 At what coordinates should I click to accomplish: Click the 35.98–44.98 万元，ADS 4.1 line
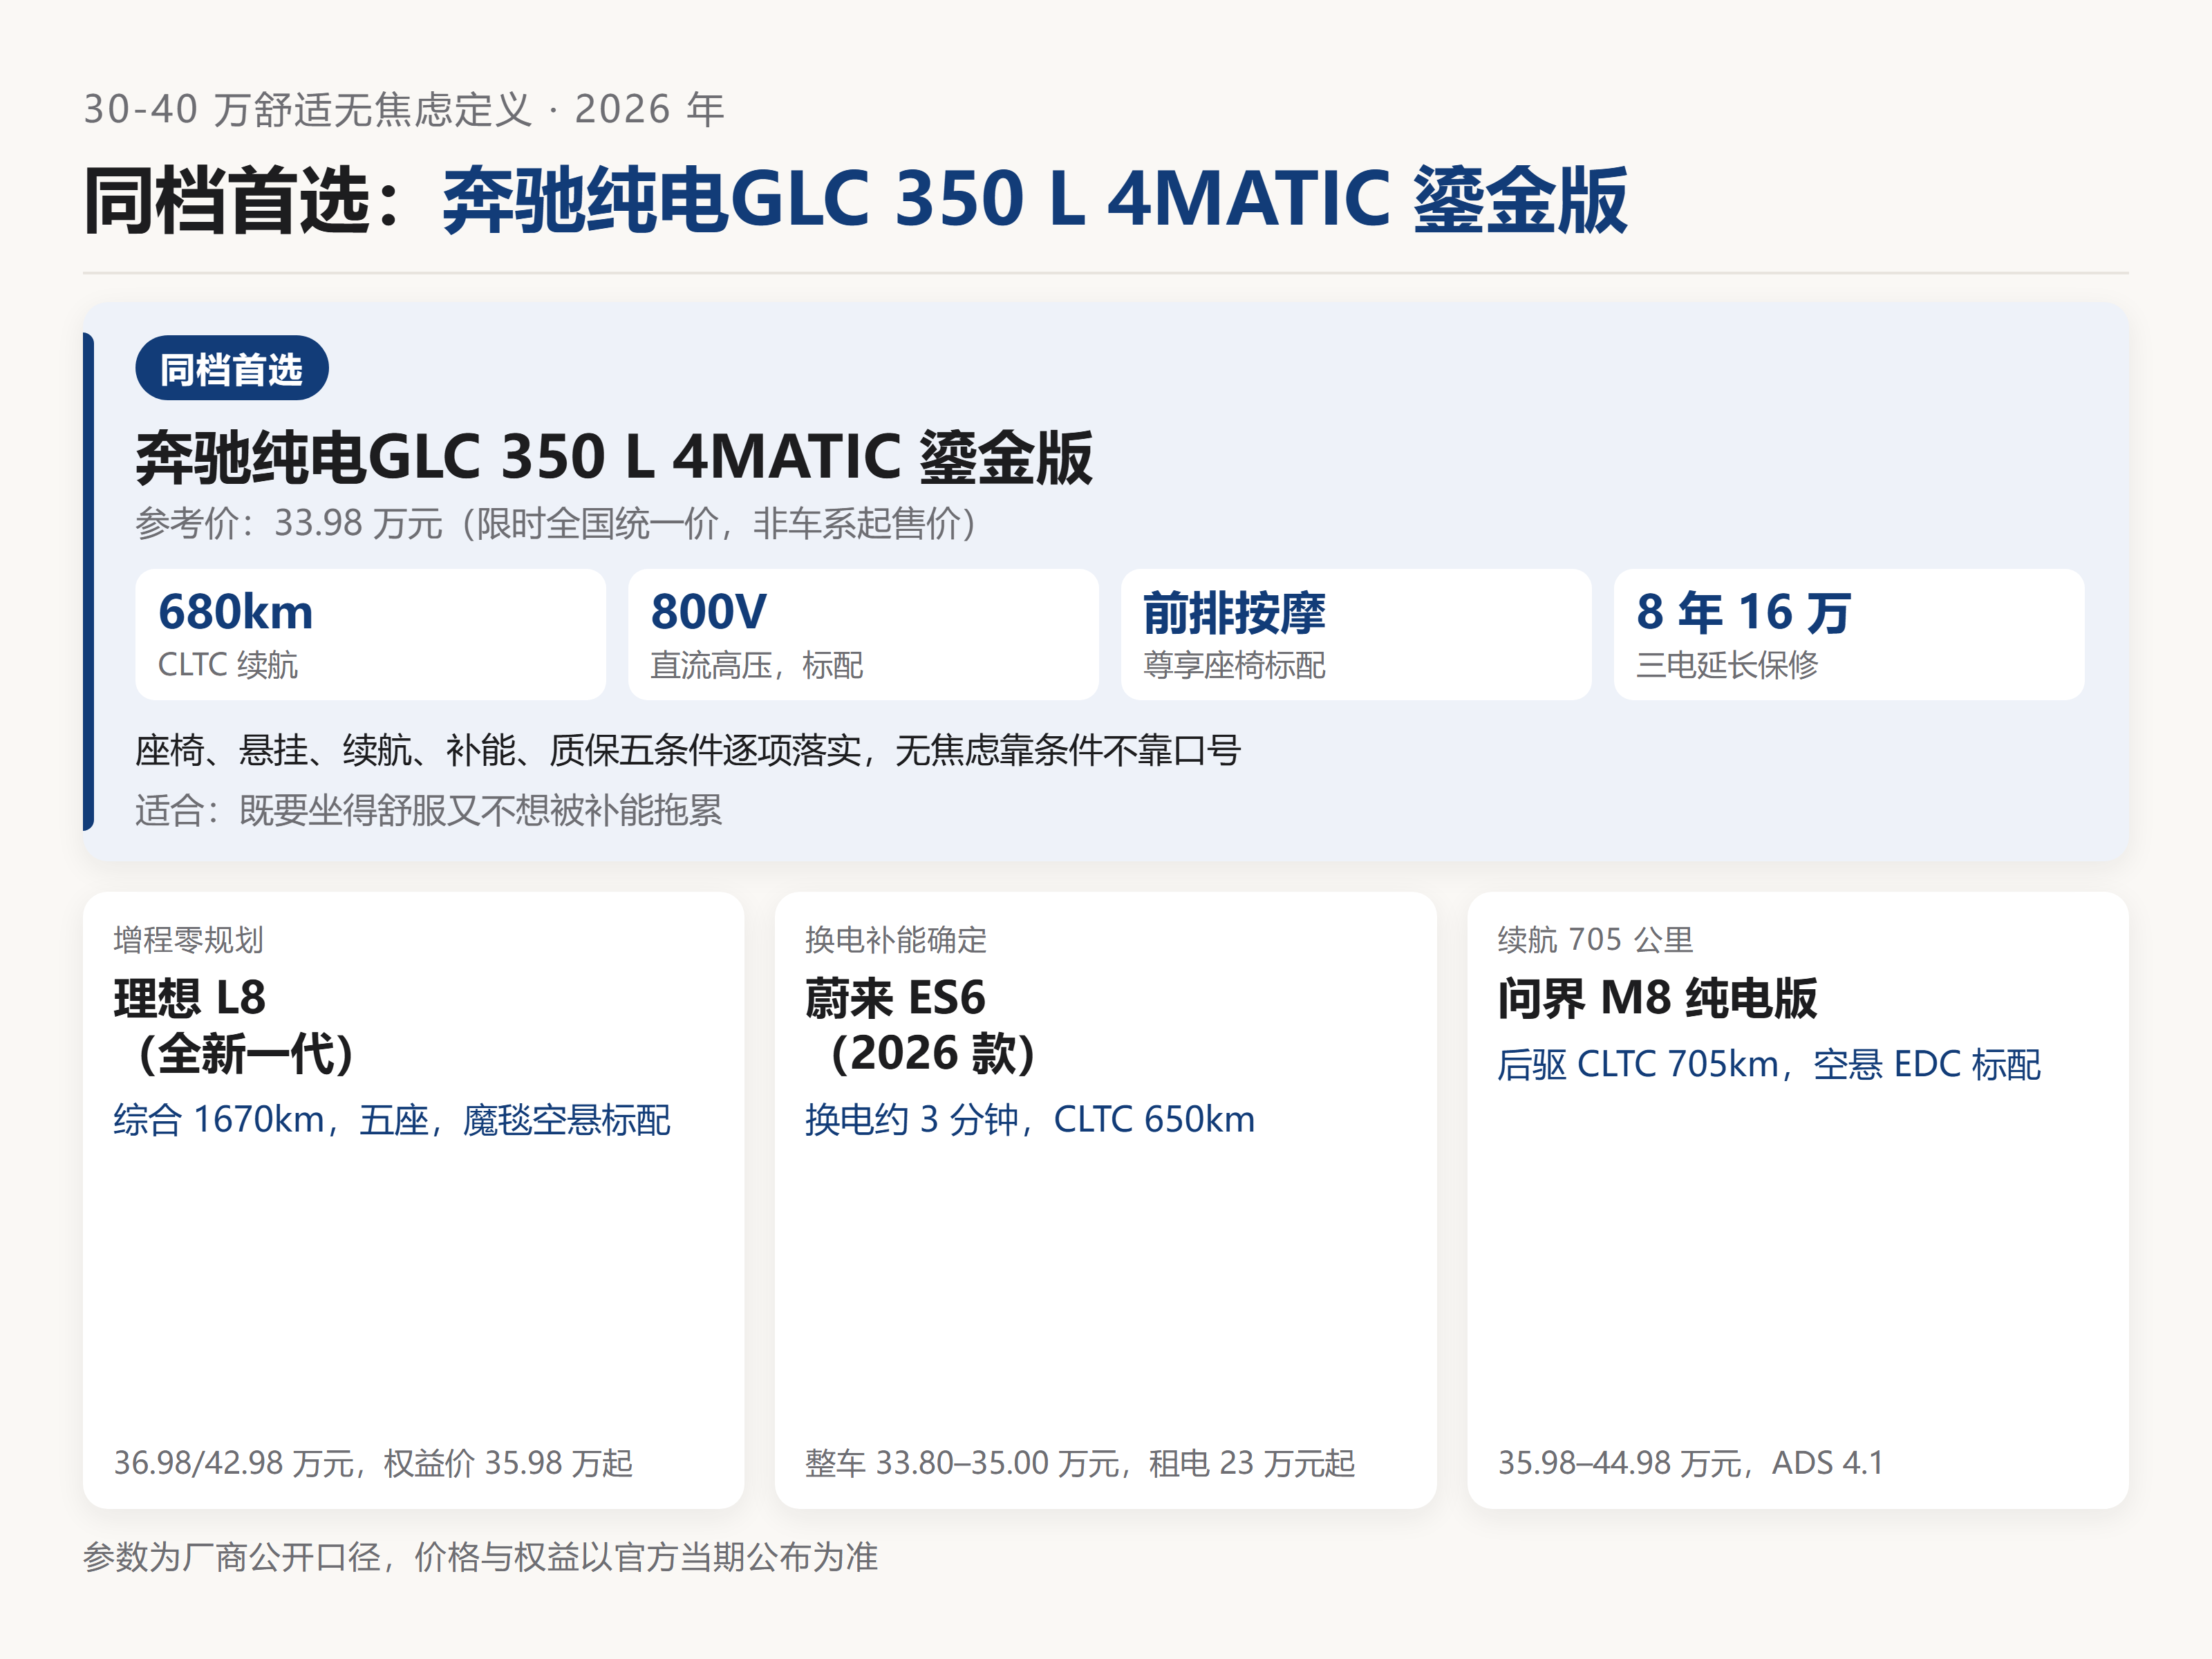[x=1691, y=1463]
